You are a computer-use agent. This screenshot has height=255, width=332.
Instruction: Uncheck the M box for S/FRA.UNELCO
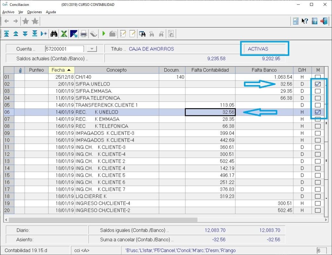(318, 84)
